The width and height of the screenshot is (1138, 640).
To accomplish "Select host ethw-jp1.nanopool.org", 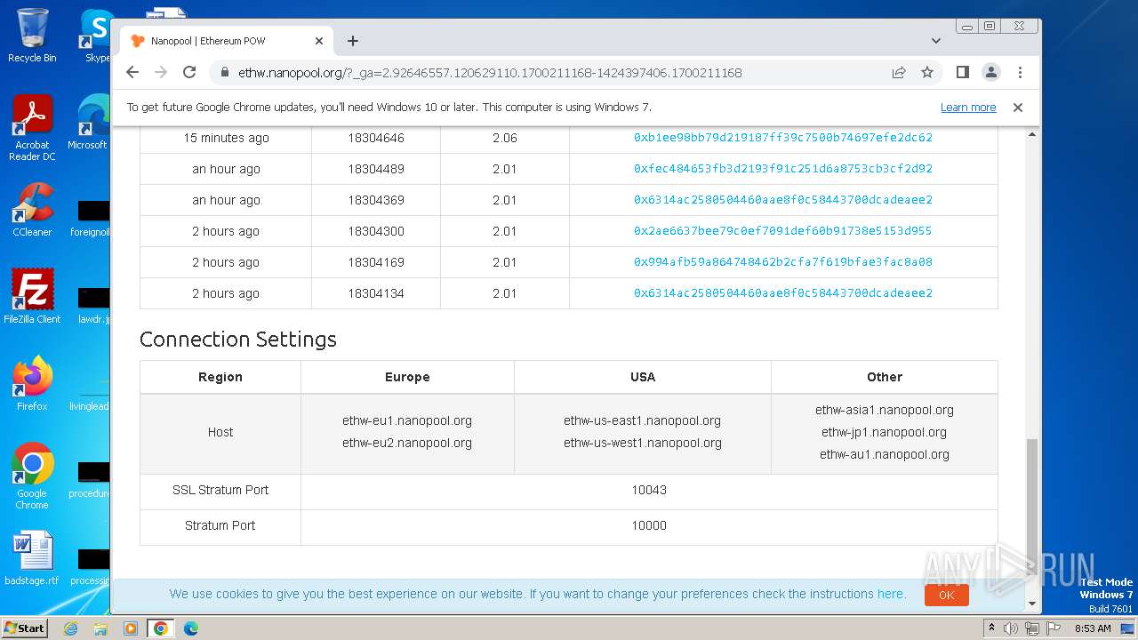I will [x=885, y=432].
